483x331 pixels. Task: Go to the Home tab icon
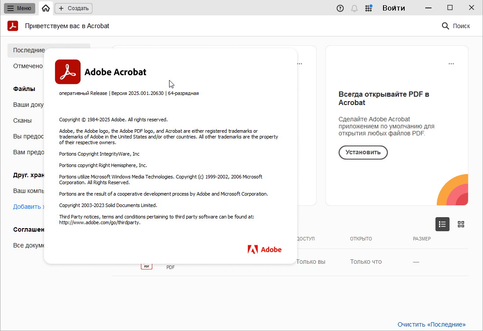point(46,8)
